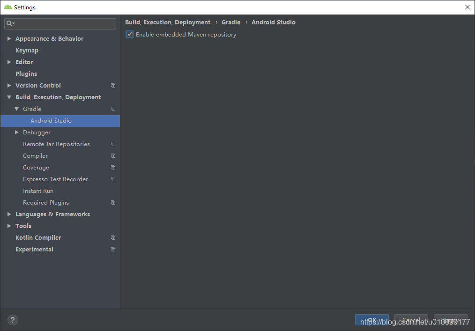The width and height of the screenshot is (475, 331).
Task: Open the Kotlin Compiler settings page
Action: (38, 237)
